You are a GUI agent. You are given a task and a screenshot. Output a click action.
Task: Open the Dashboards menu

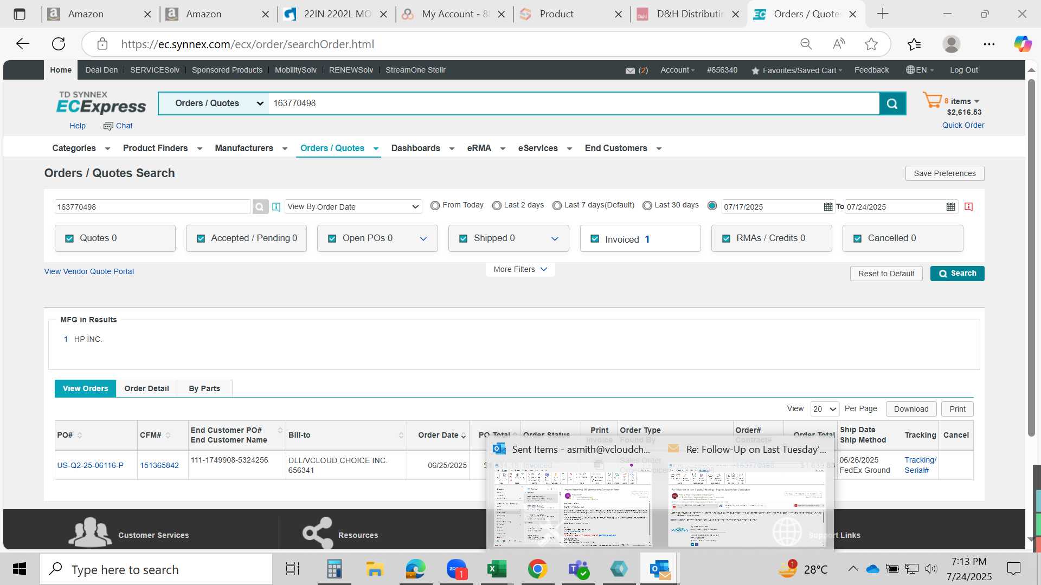(x=423, y=148)
